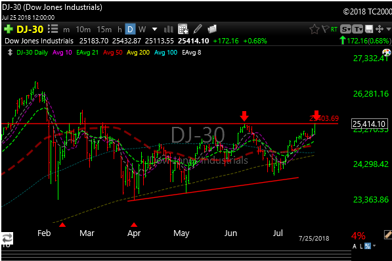Click the open price 25183.70
Screen dimensions: 392x261
pyautogui.click(x=94, y=41)
